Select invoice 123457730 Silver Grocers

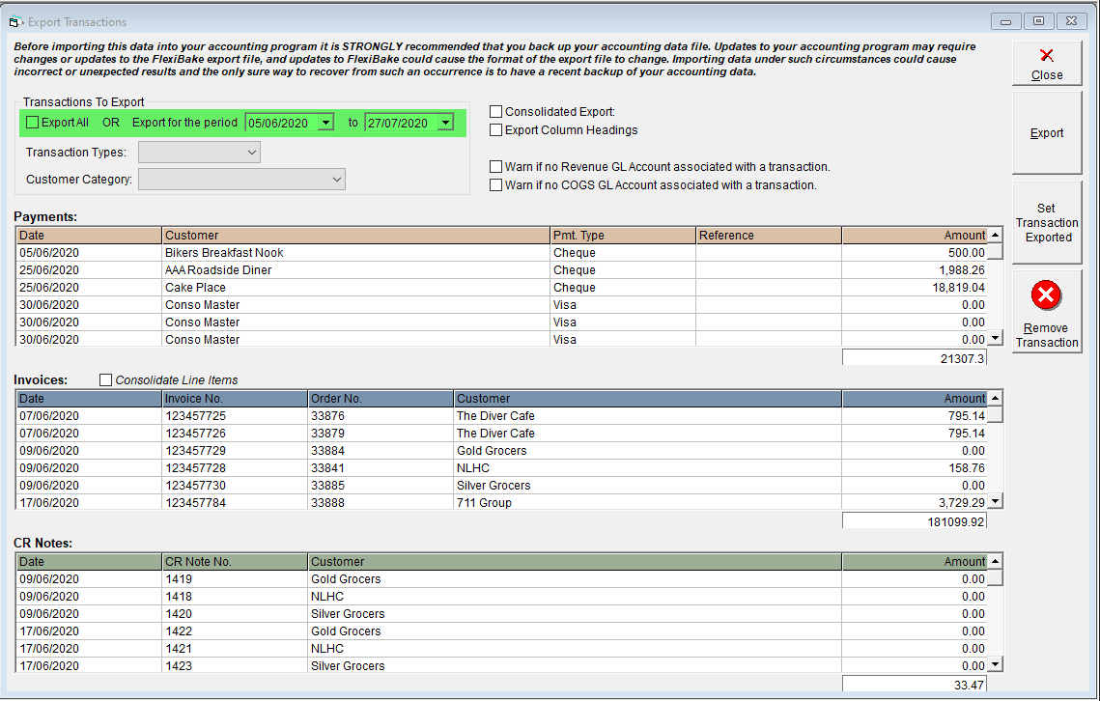tap(501, 486)
